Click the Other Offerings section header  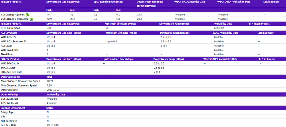coord(10,94)
